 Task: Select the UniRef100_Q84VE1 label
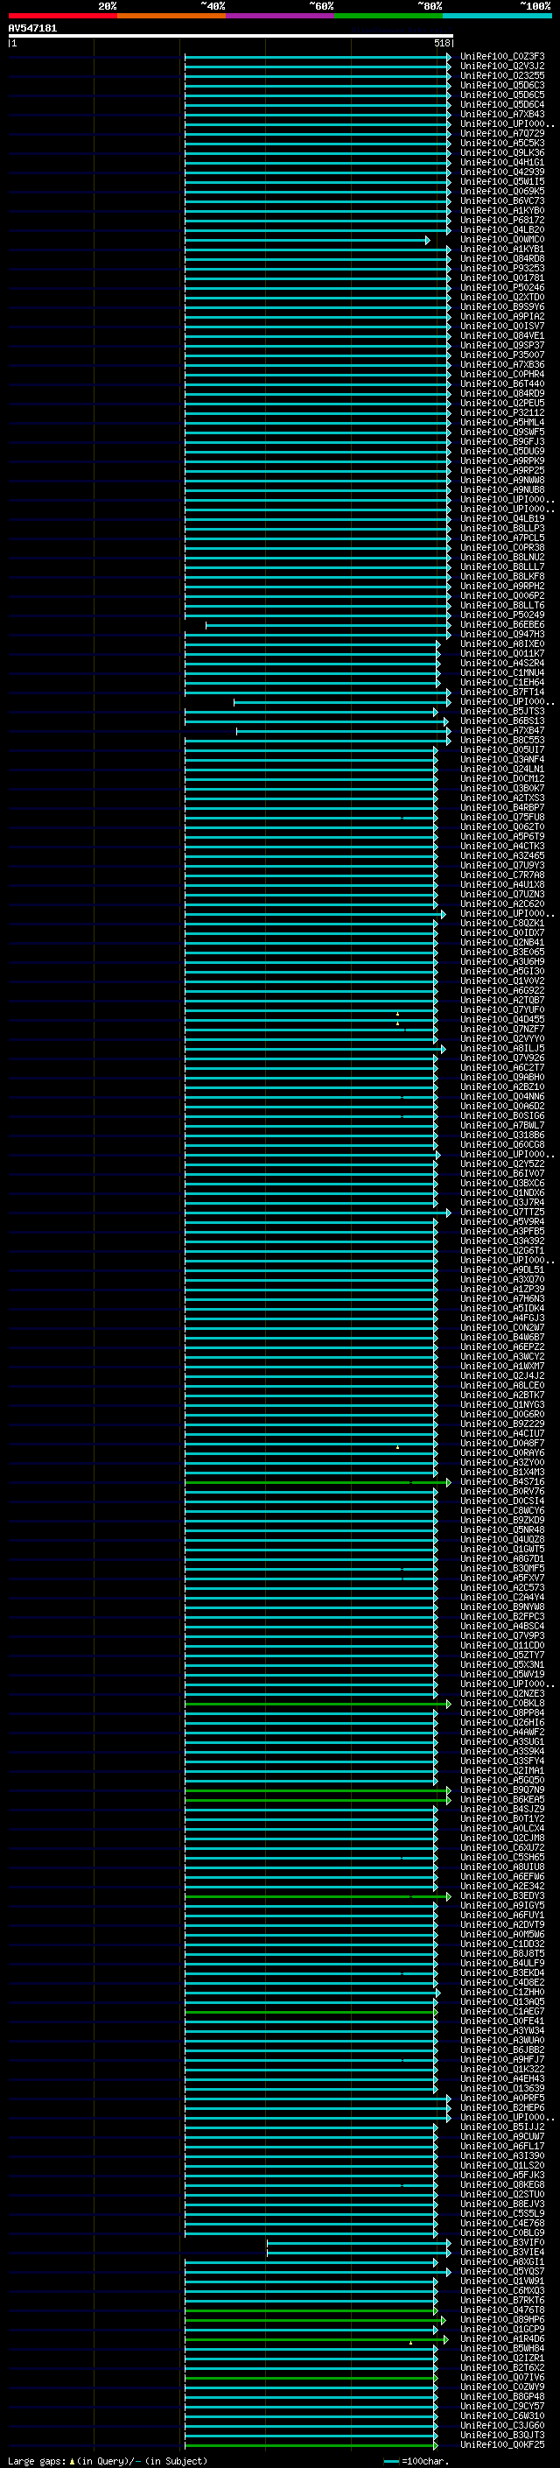point(502,336)
